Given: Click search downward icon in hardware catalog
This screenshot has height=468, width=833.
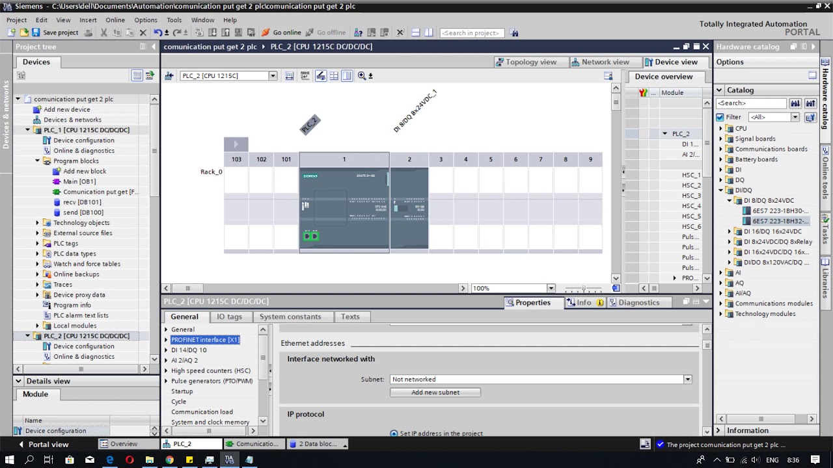Looking at the screenshot, I should click(x=795, y=103).
